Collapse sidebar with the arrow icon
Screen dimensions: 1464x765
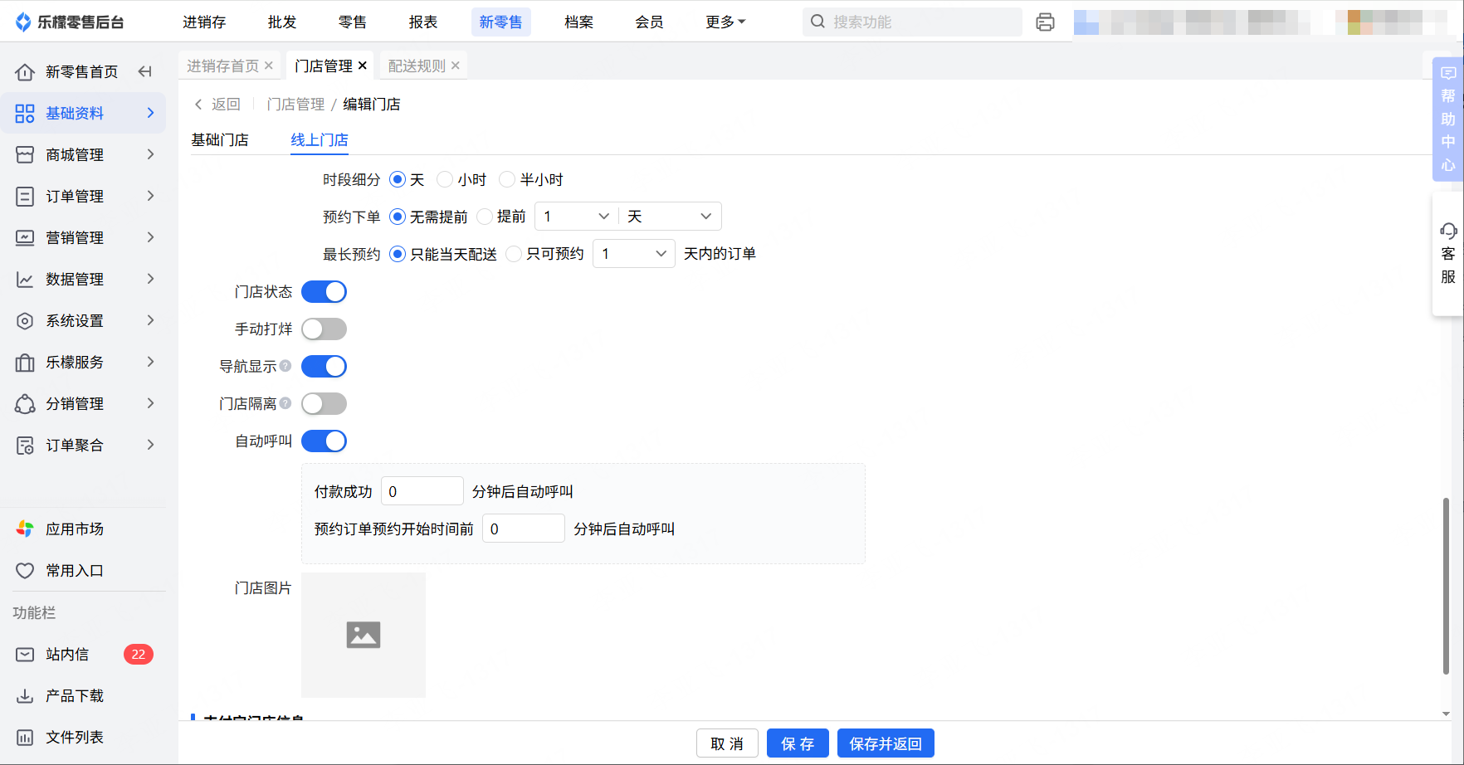pyautogui.click(x=145, y=72)
